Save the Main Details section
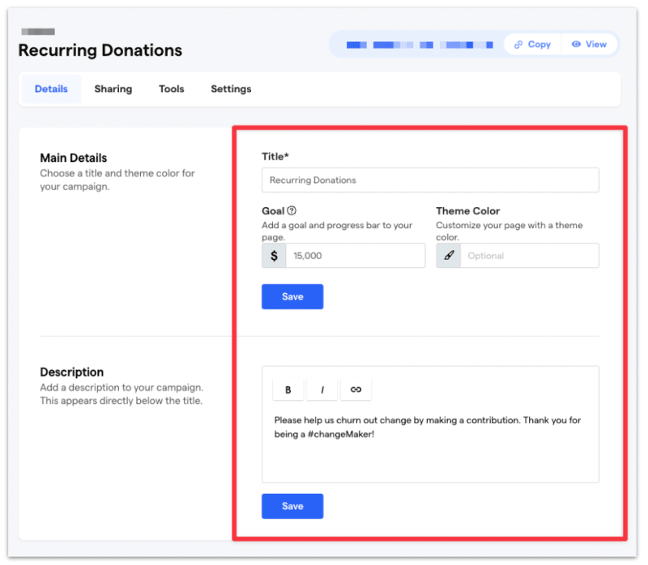 292,296
